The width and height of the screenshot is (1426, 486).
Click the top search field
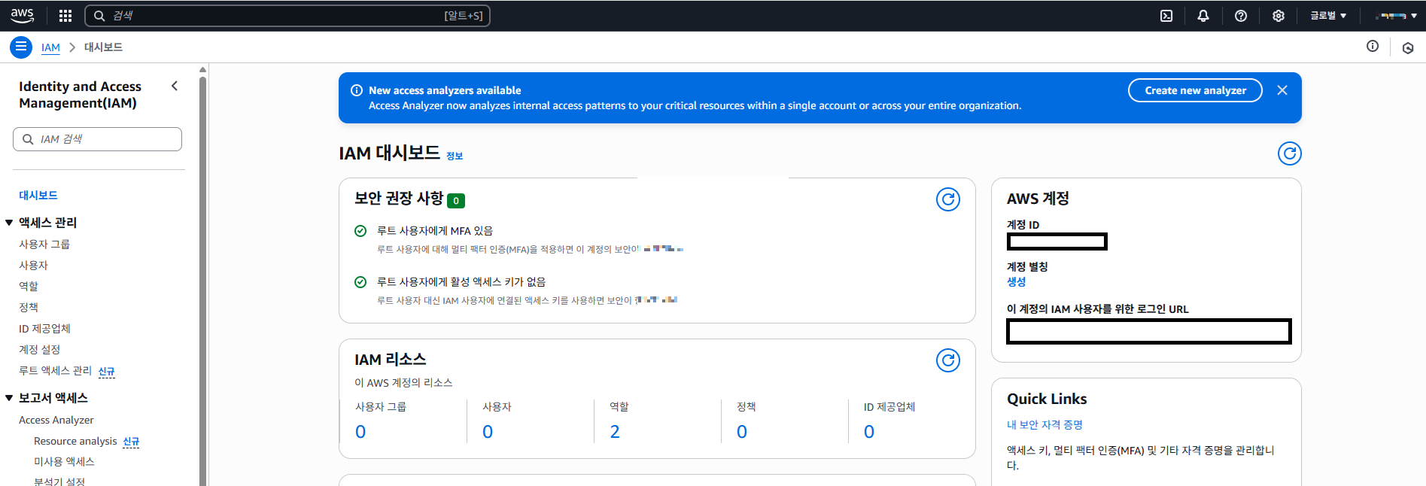tap(287, 16)
